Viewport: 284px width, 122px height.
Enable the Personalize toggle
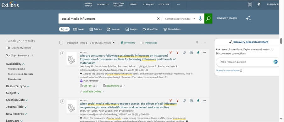pos(142,43)
